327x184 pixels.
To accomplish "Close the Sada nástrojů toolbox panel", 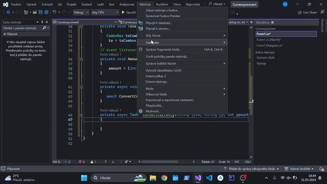I will [x=46, y=22].
